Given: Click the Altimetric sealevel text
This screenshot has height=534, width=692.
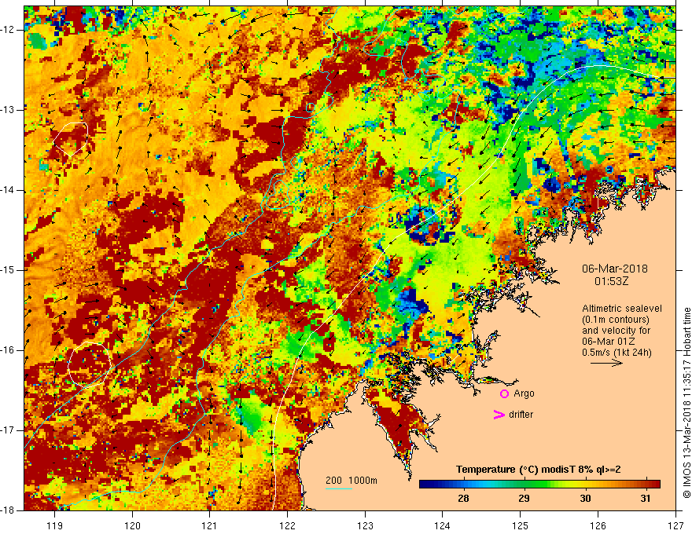Looking at the screenshot, I should pos(622,309).
